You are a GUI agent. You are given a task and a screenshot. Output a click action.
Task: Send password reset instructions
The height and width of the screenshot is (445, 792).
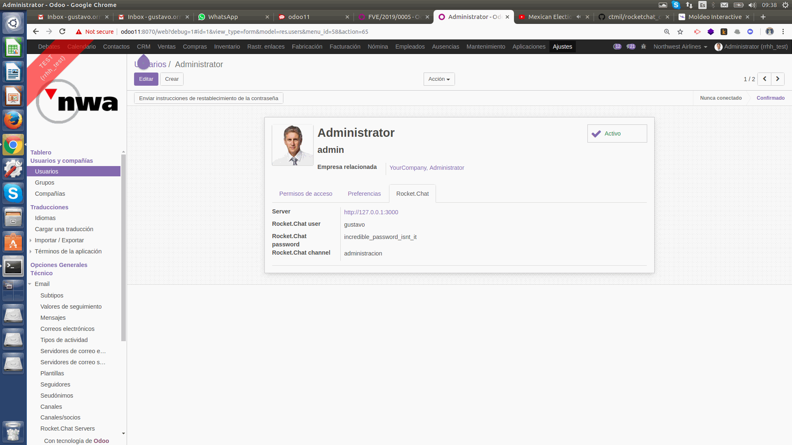[208, 98]
